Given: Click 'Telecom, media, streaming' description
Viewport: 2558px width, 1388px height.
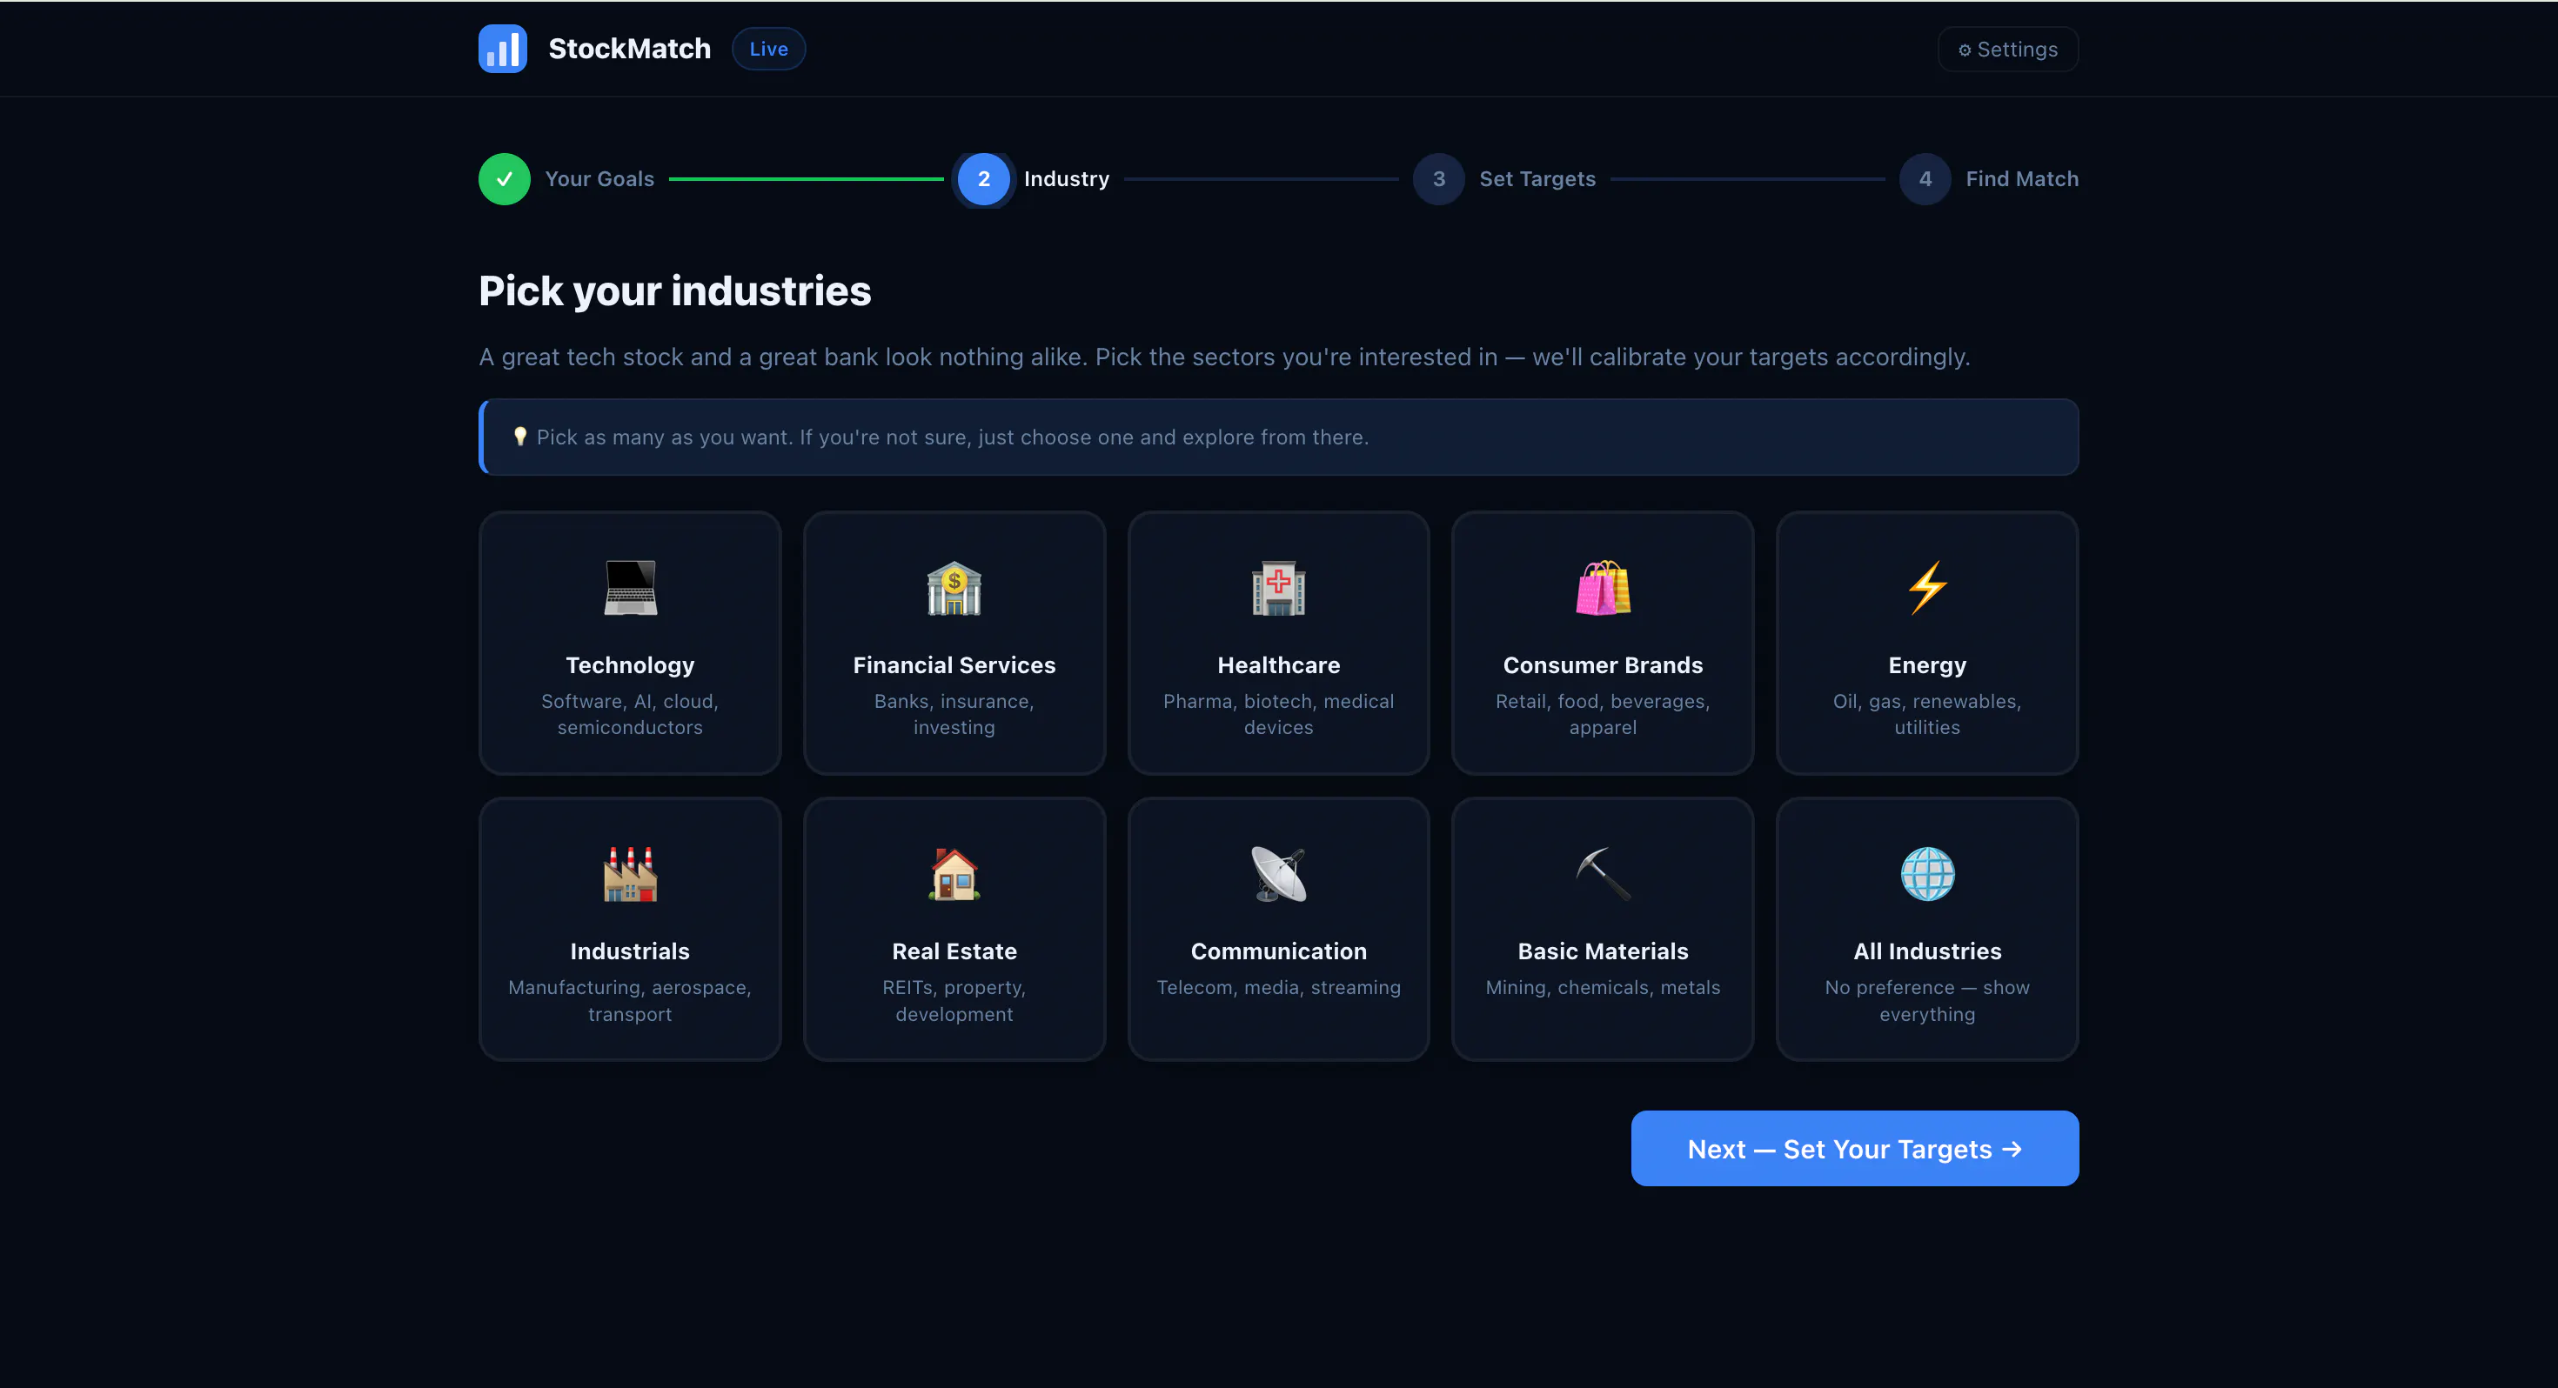Looking at the screenshot, I should click(x=1278, y=987).
